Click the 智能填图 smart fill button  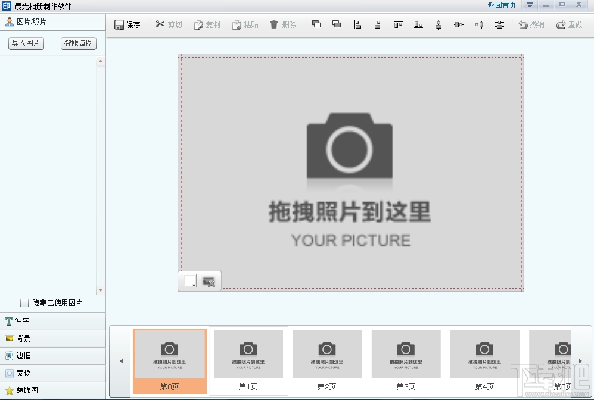pos(78,43)
